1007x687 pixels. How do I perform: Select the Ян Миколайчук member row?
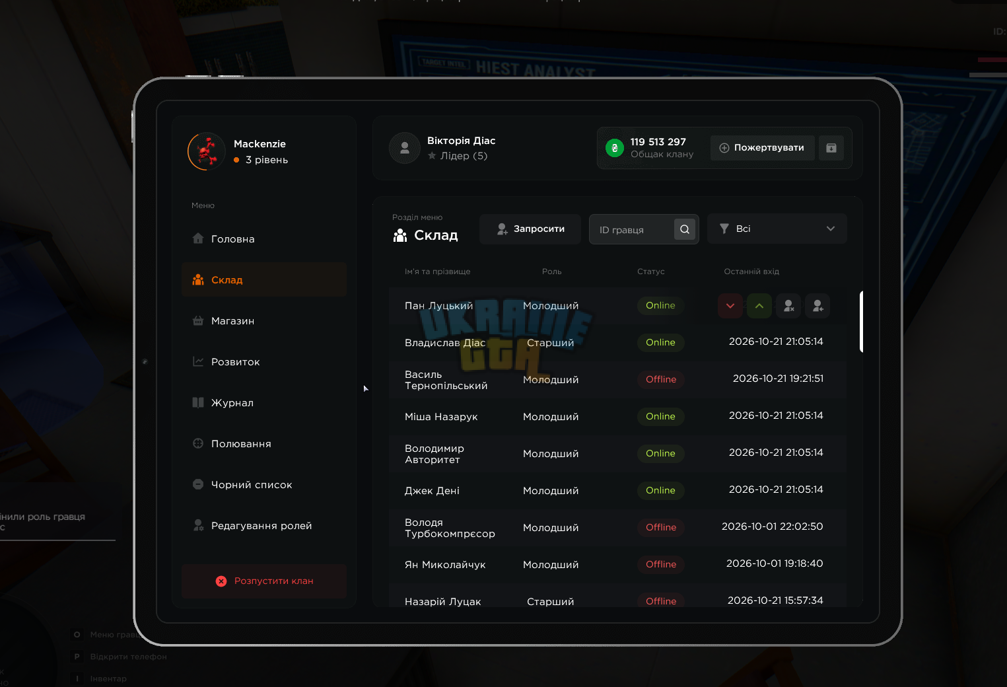click(x=617, y=565)
